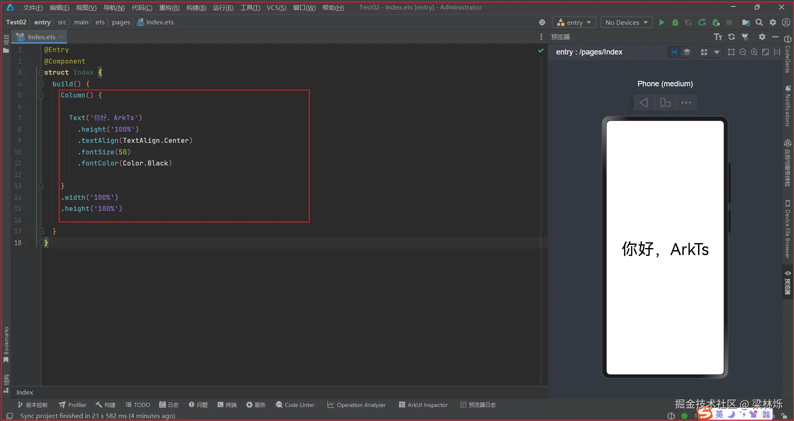The height and width of the screenshot is (421, 794).
Task: Click the DevEco Studio logo icon
Action: (10, 7)
